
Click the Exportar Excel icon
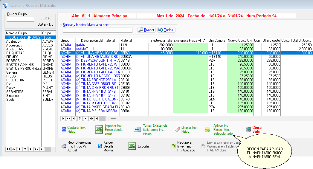(x=132, y=146)
